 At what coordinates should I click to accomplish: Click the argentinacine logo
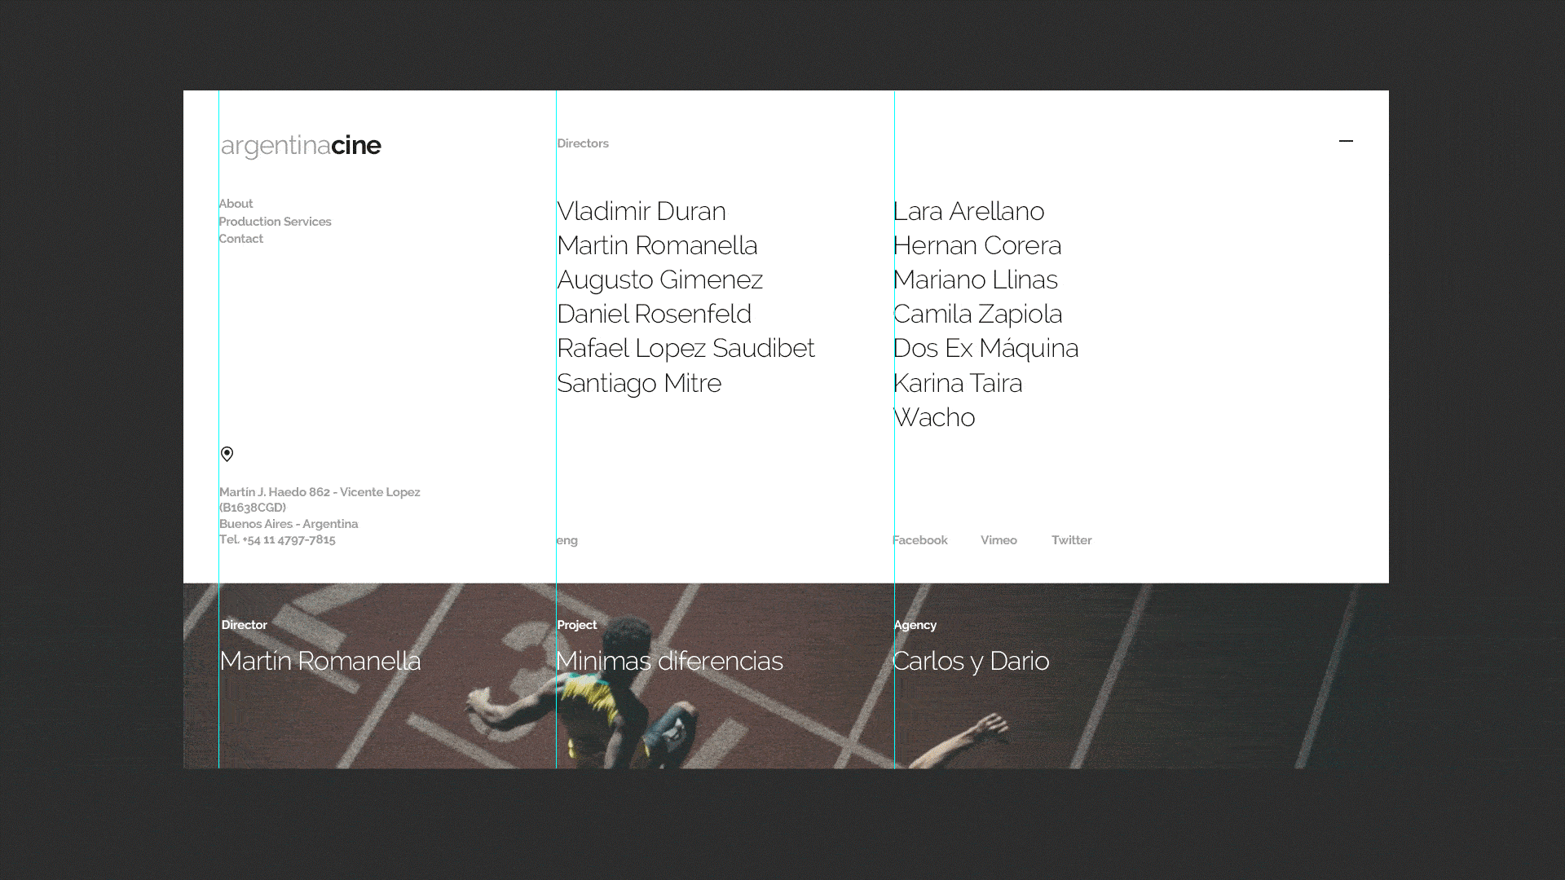[x=301, y=146]
